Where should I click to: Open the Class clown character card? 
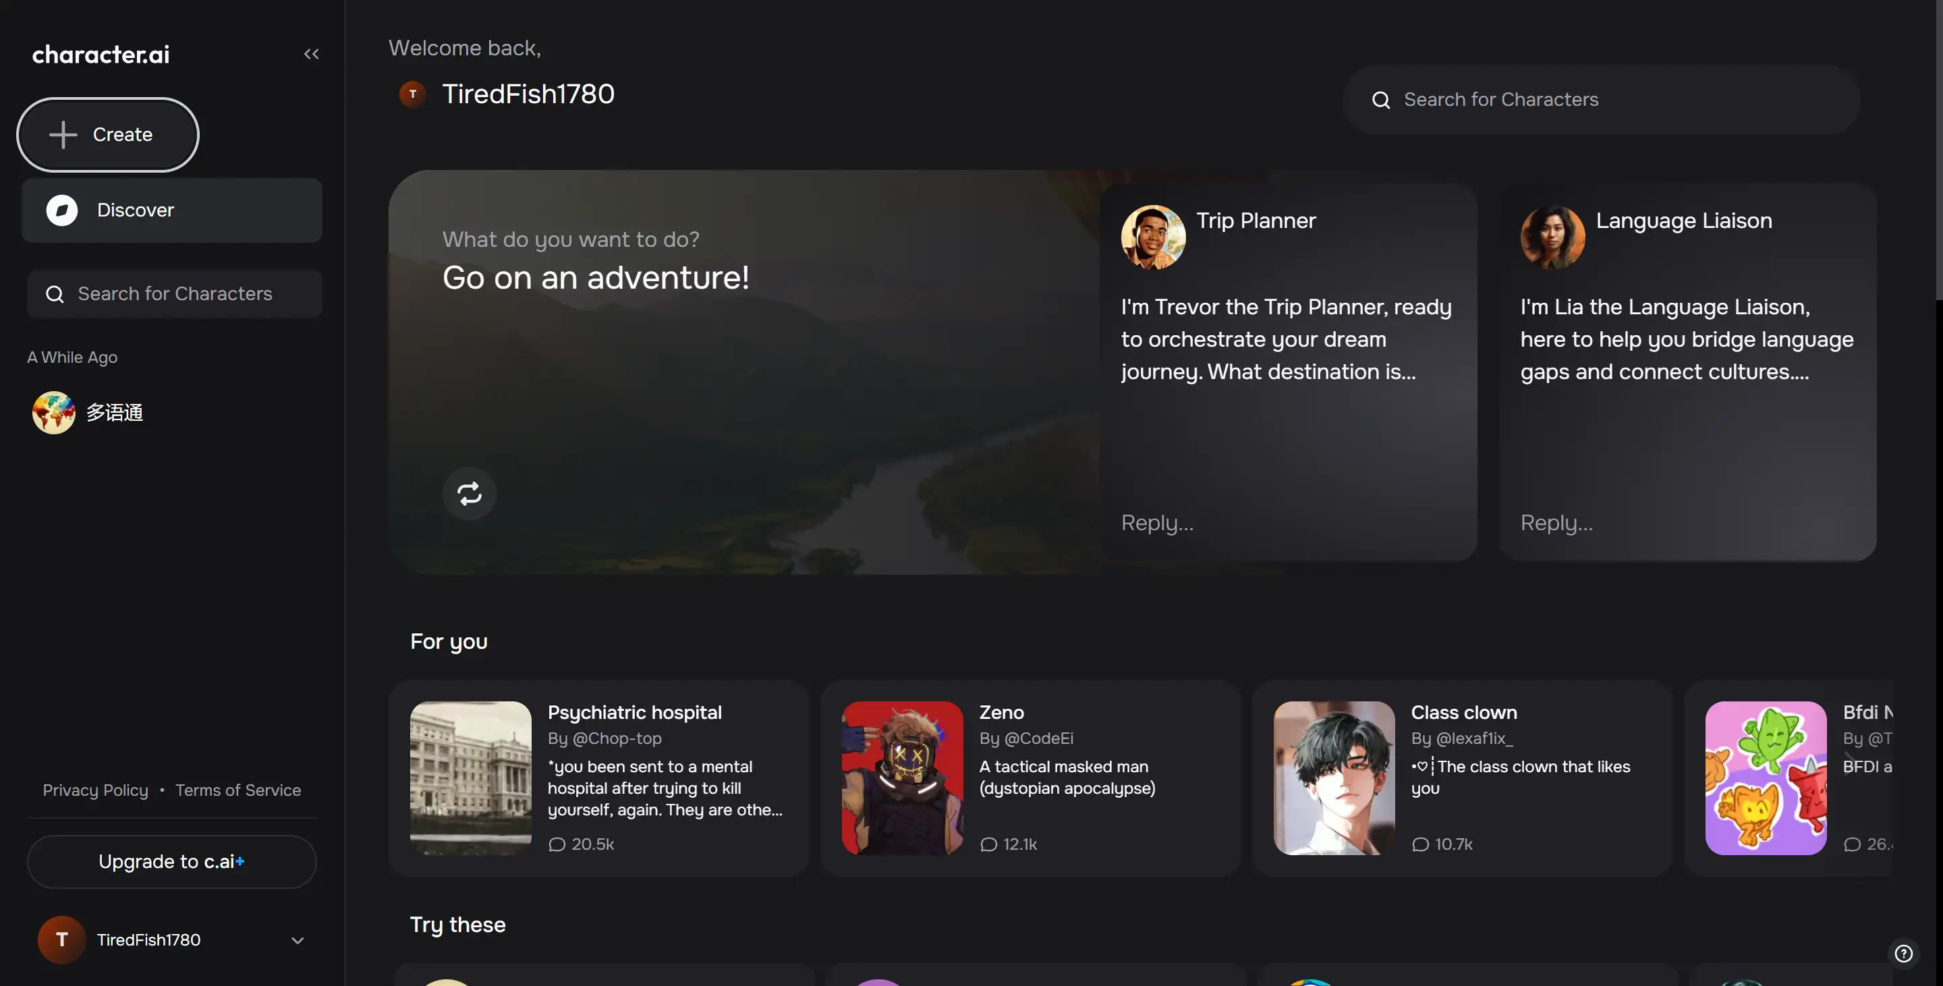[1462, 778]
